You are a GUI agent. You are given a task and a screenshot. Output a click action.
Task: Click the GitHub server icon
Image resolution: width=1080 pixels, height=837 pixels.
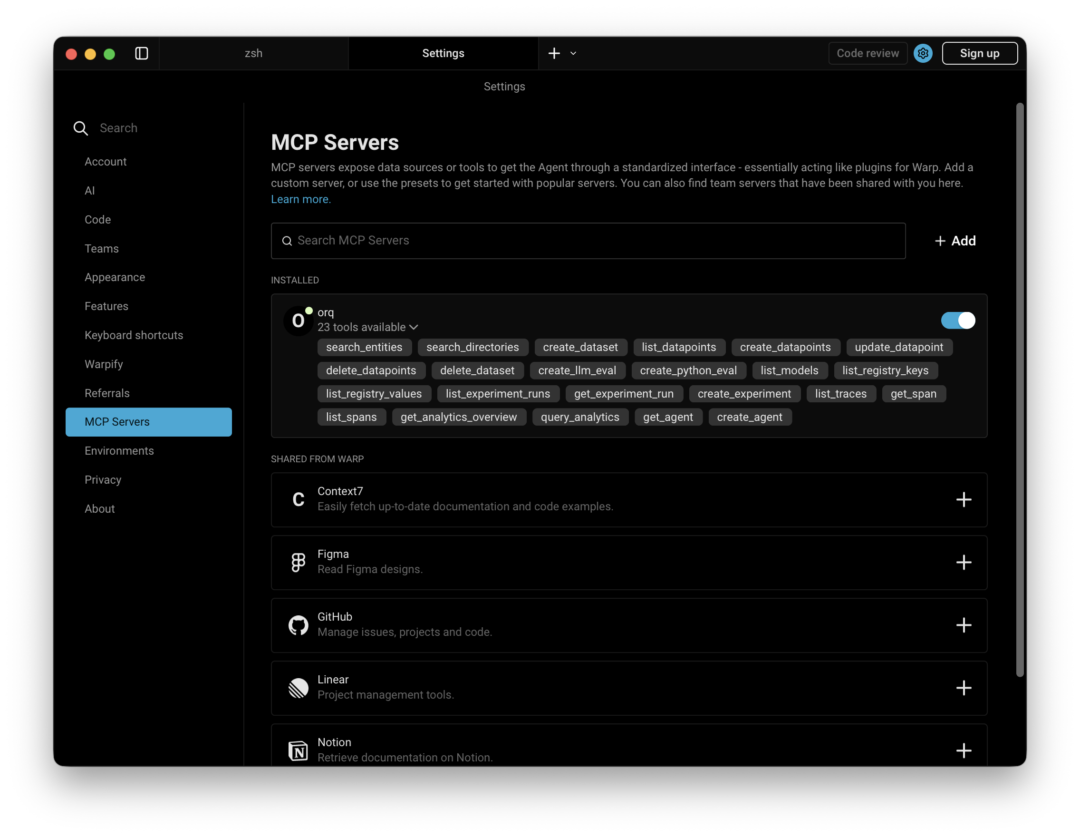[298, 625]
